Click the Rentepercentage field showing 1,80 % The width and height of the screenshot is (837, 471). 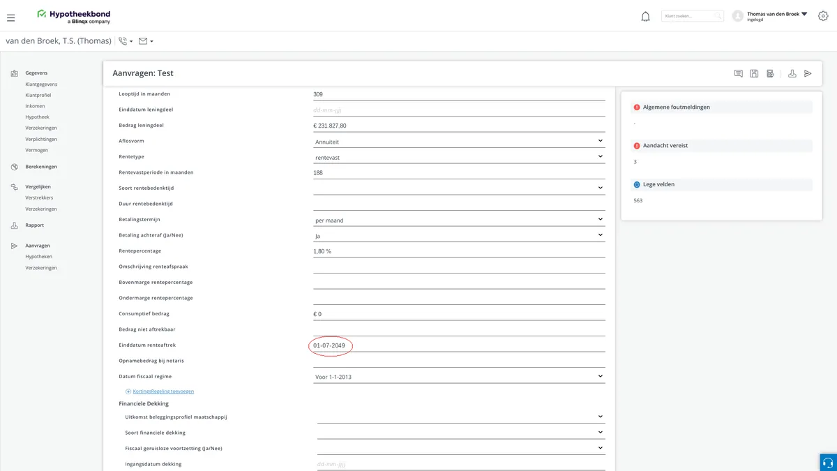[460, 251]
